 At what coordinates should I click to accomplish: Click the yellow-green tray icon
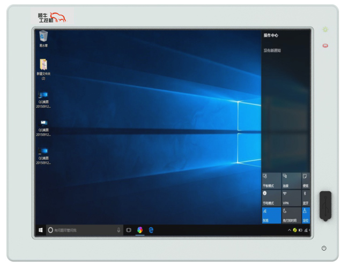[x=295, y=230]
